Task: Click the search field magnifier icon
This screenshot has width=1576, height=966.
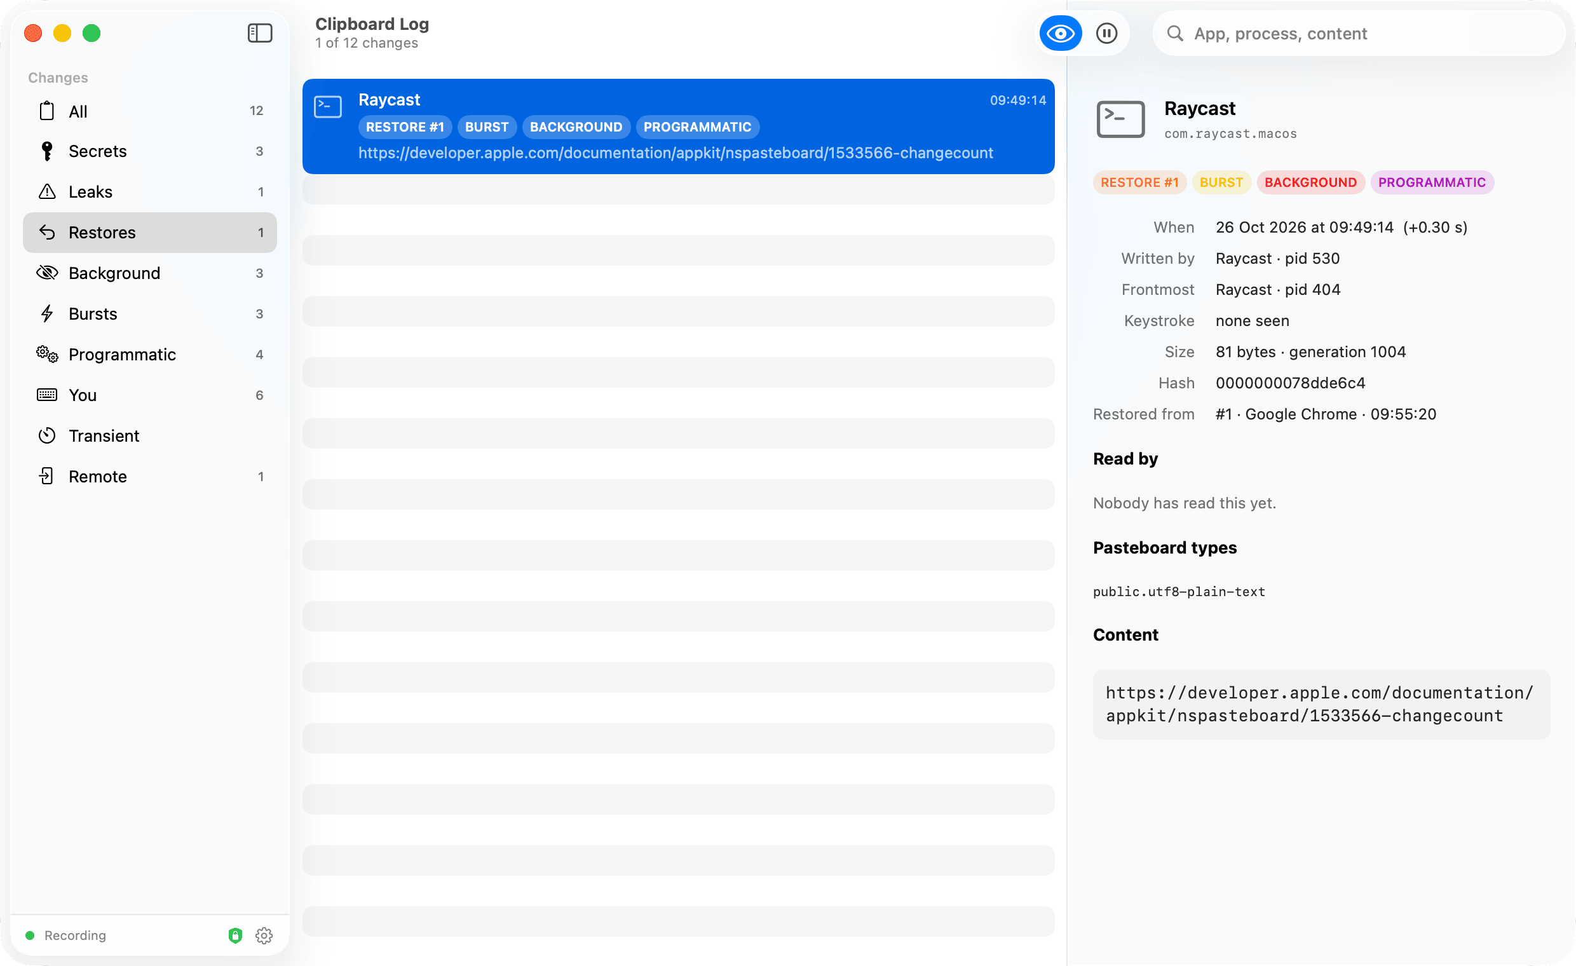Action: [1175, 33]
